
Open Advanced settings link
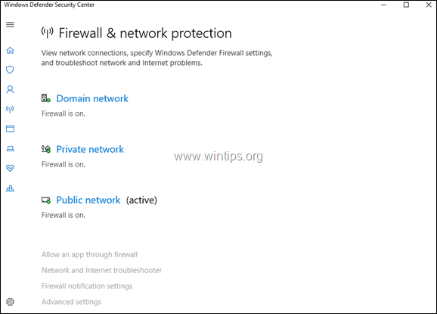pos(71,302)
